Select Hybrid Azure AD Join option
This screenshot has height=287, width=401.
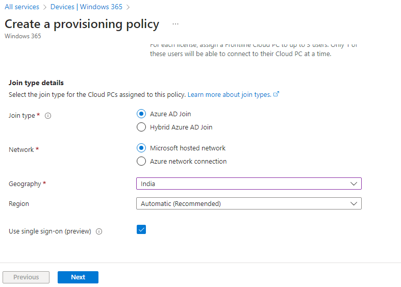click(141, 127)
